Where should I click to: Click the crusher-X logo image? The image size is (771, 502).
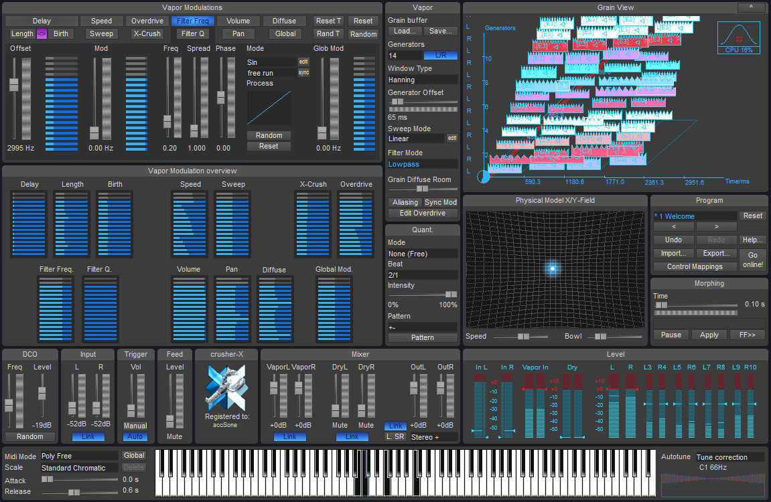(226, 388)
